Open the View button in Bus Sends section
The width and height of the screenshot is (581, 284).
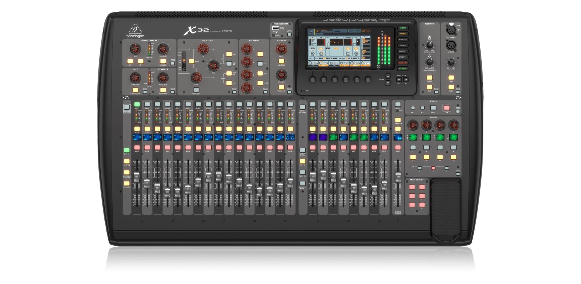[x=265, y=92]
